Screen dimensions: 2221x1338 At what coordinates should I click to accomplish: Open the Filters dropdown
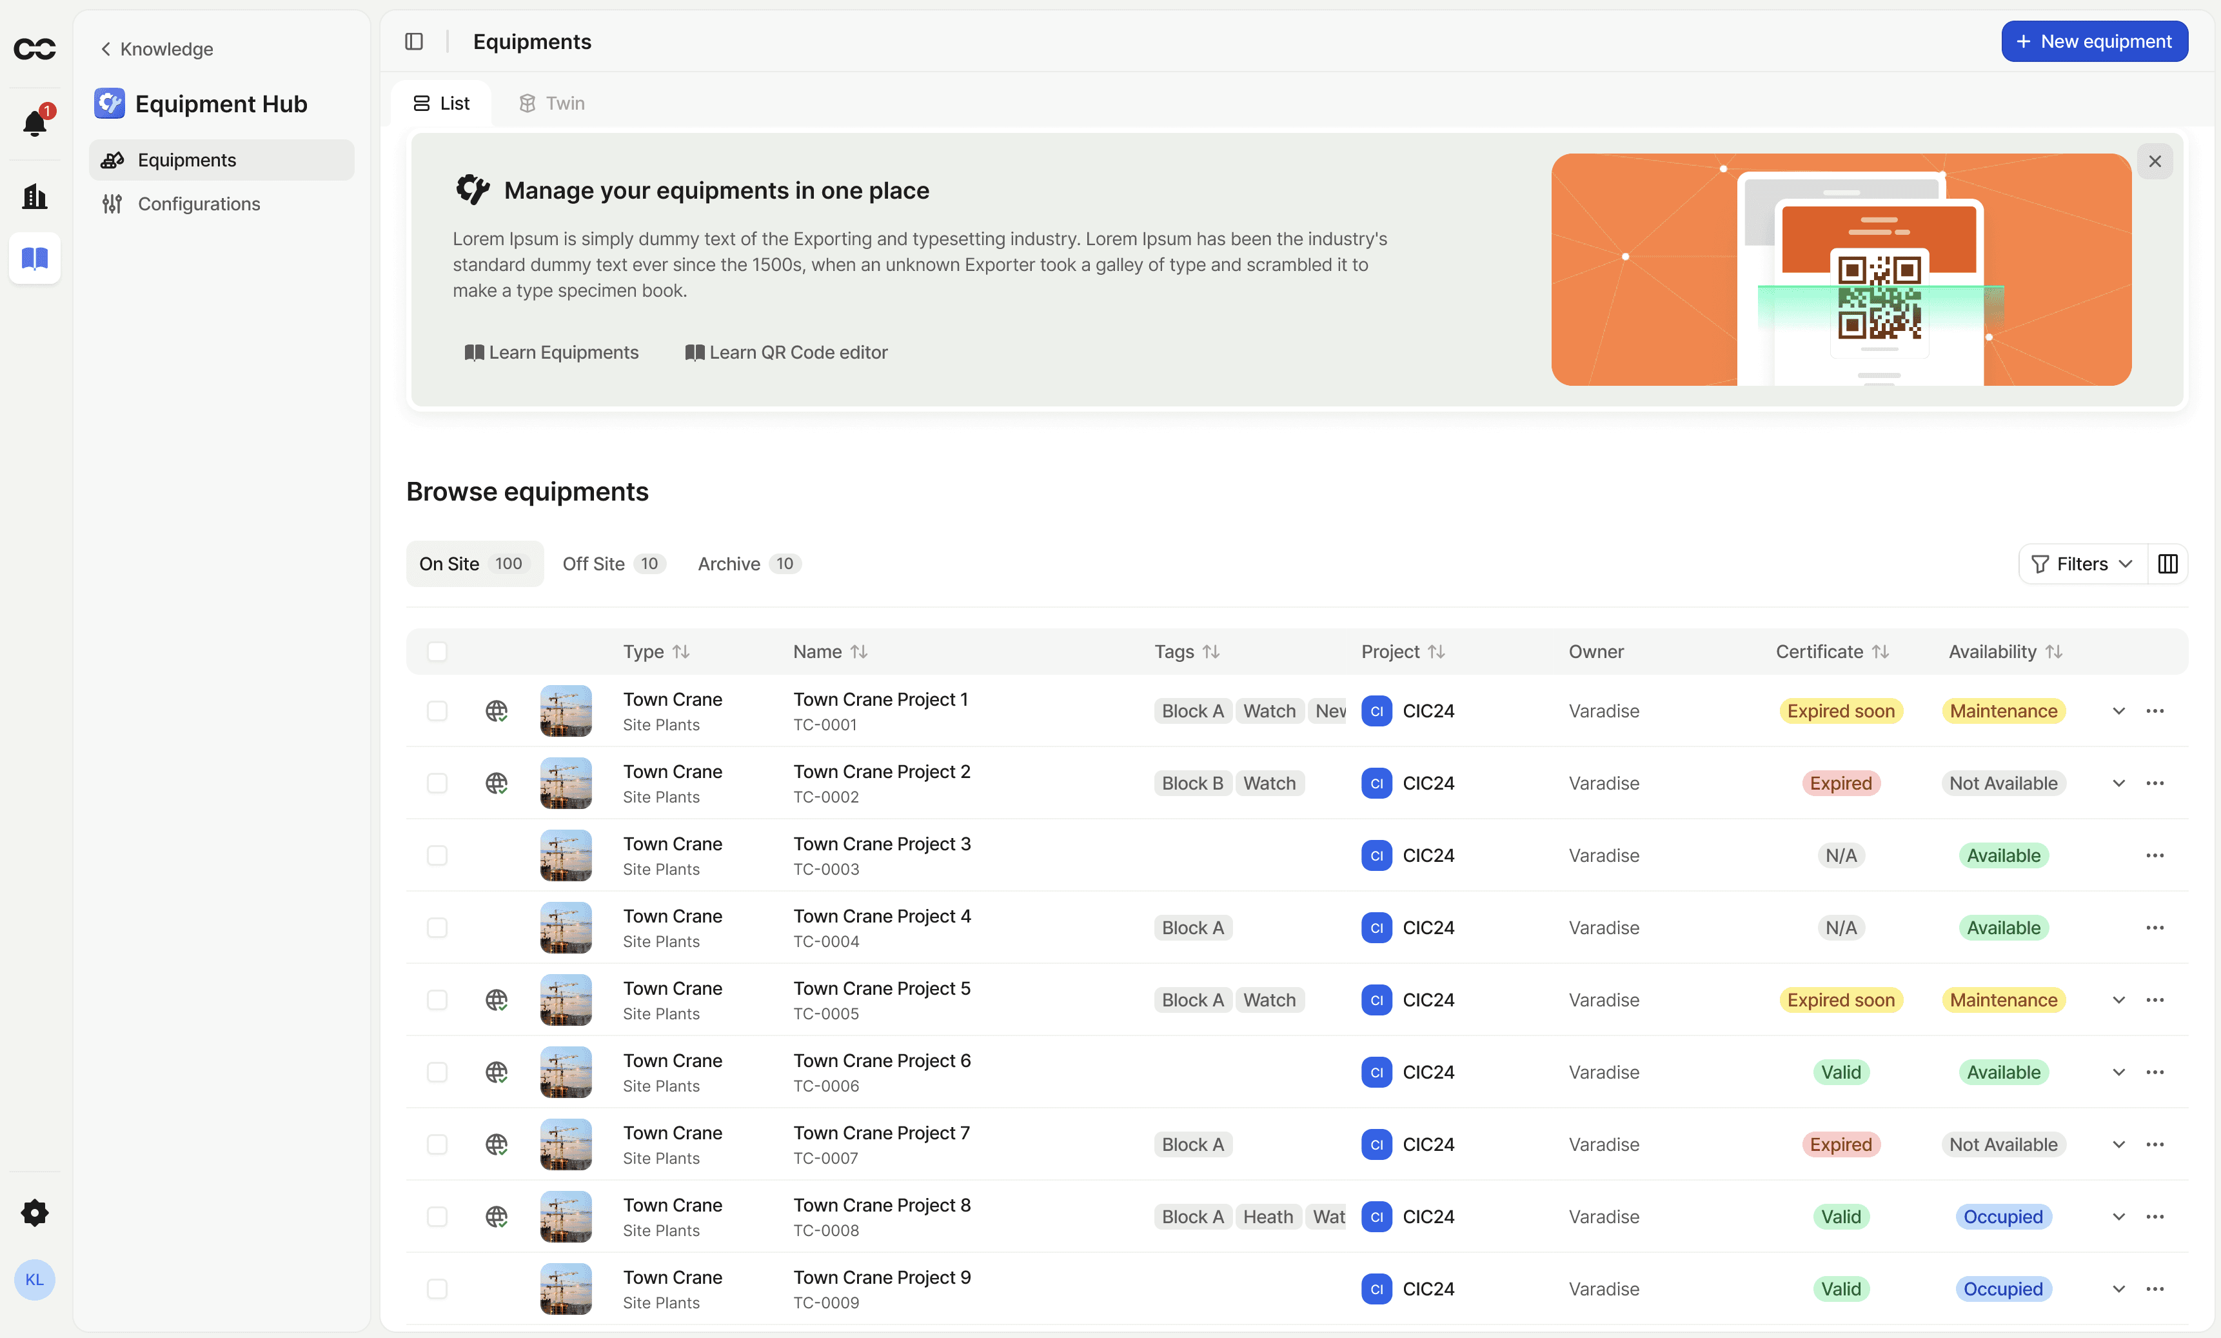(2082, 563)
